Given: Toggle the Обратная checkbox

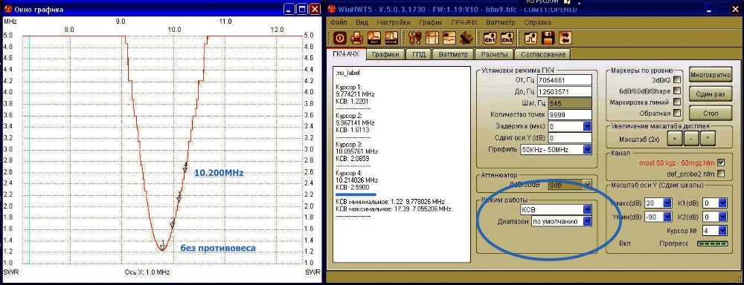Looking at the screenshot, I should tap(677, 113).
